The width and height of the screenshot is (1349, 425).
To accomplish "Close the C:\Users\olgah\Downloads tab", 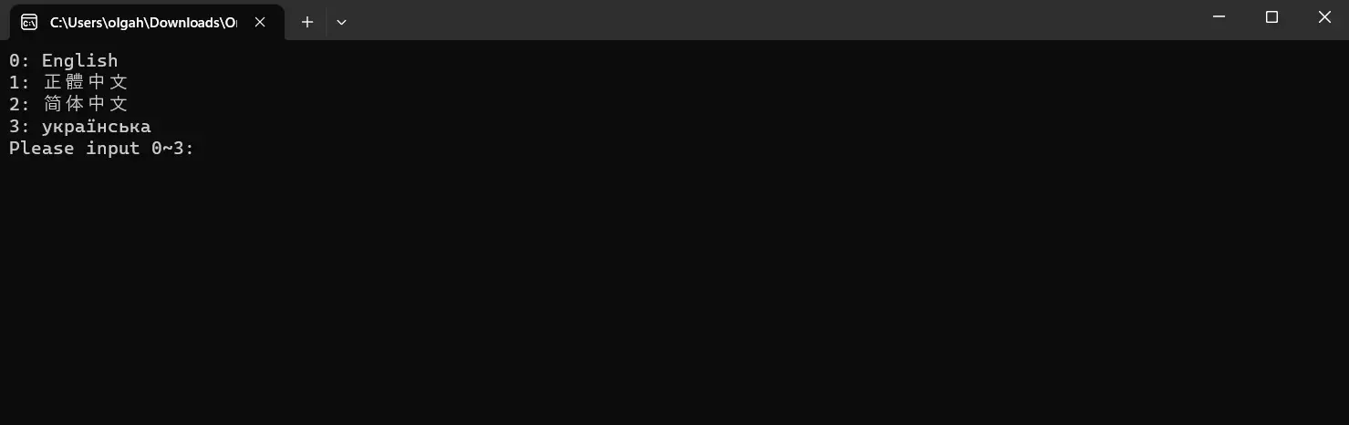I will 260,22.
